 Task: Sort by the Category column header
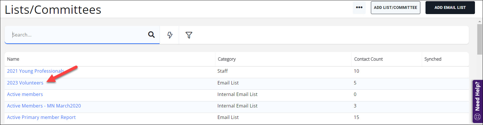click(x=227, y=59)
